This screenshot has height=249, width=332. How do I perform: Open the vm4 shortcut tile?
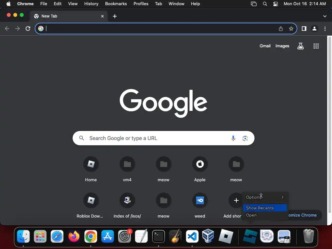[x=127, y=169]
